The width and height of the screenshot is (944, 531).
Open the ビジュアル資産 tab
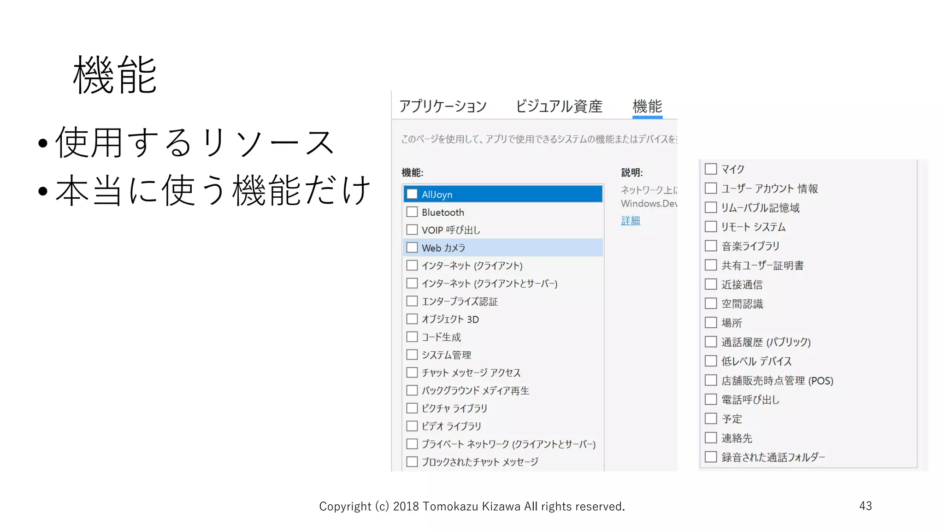tap(559, 106)
